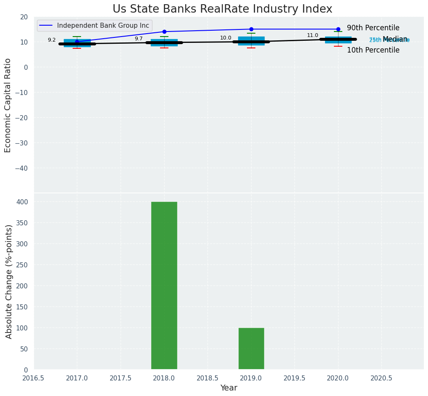The height and width of the screenshot is (396, 428).
Task: Click the median value label 9.2
Action: click(52, 40)
